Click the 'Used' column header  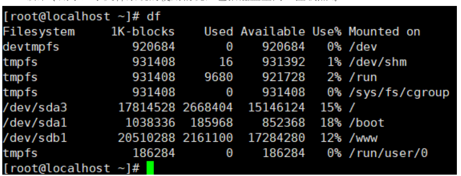(x=219, y=32)
